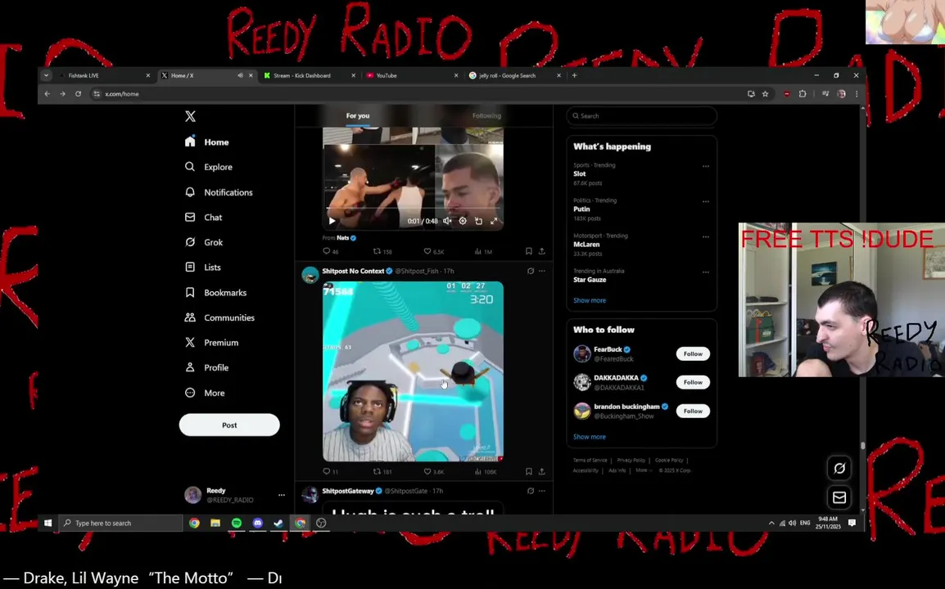Repost the Shitpost No Context post
The image size is (945, 589).
tap(382, 471)
